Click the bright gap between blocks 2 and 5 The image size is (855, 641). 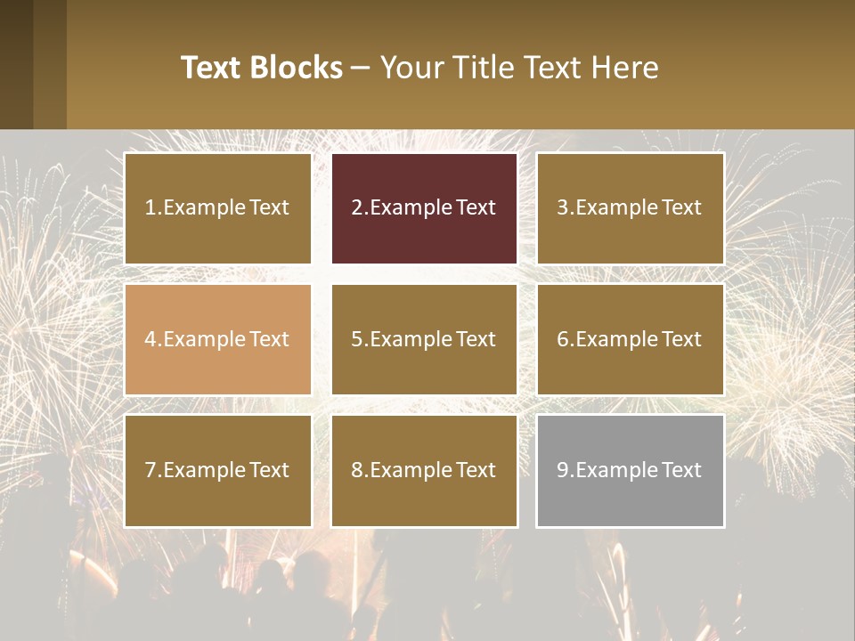click(x=424, y=274)
